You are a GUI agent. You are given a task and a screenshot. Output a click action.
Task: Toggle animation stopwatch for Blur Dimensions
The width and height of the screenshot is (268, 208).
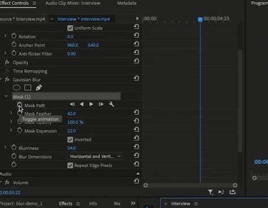pos(14,156)
